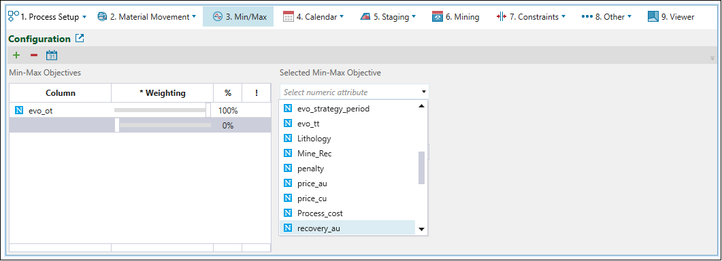Click the Weighting column header

point(162,93)
